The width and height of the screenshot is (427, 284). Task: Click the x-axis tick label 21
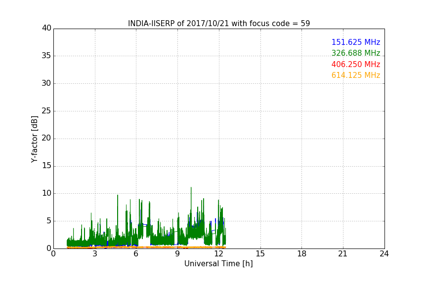[x=343, y=254]
